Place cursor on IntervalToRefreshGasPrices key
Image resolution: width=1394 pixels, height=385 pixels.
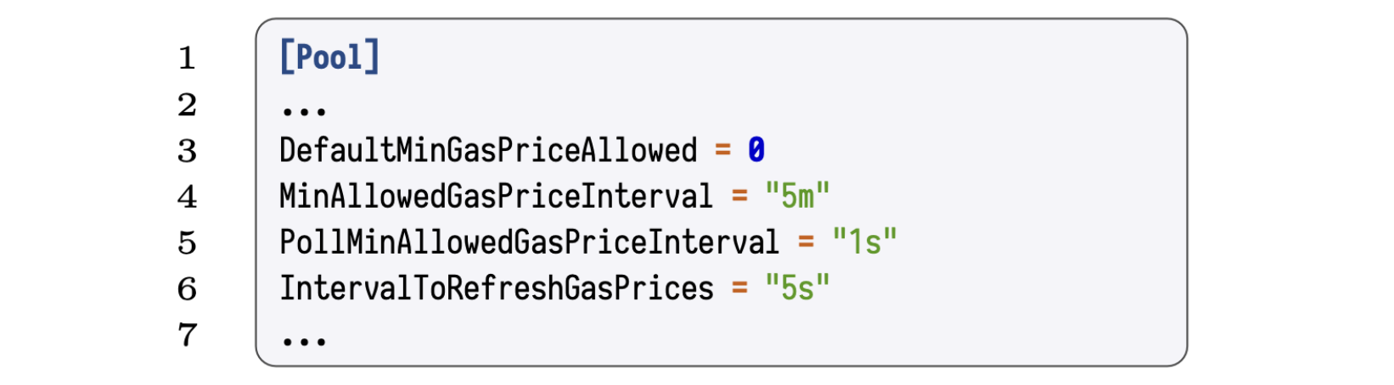click(497, 289)
